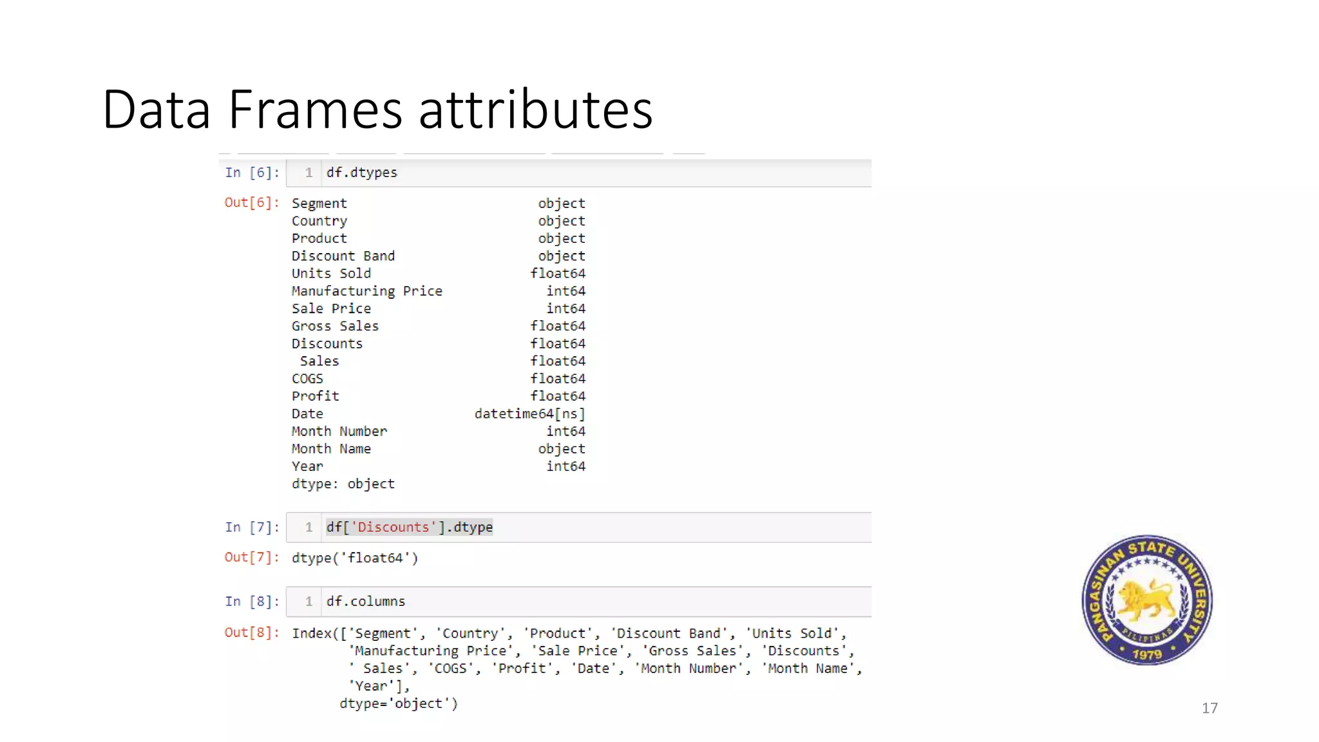Click the 'dtype: object' summary line

(343, 484)
